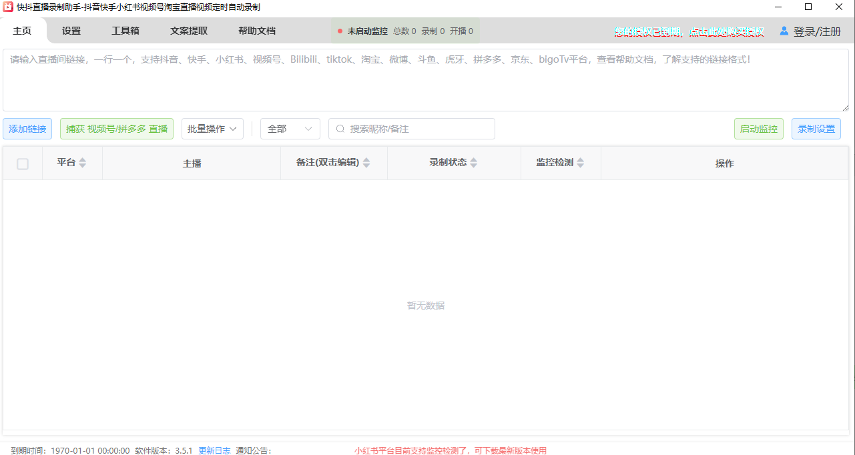The height and width of the screenshot is (455, 855).
Task: Sort by 备注(双击编辑) column arrows
Action: pos(366,163)
